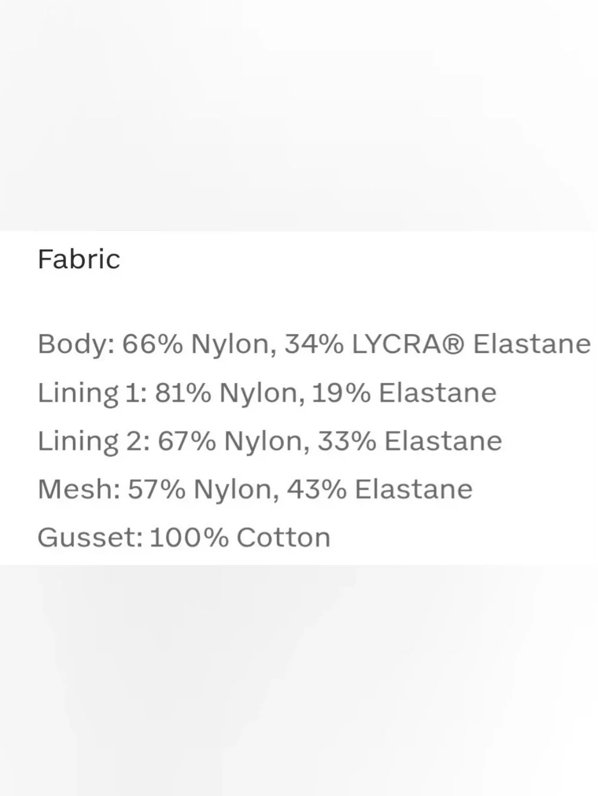Click the Fabric section heading
Viewport: 598px width, 796px height.
[79, 259]
